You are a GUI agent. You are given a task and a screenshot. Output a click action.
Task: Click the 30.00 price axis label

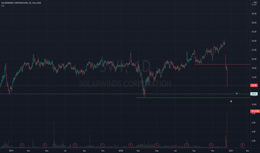tap(254, 14)
